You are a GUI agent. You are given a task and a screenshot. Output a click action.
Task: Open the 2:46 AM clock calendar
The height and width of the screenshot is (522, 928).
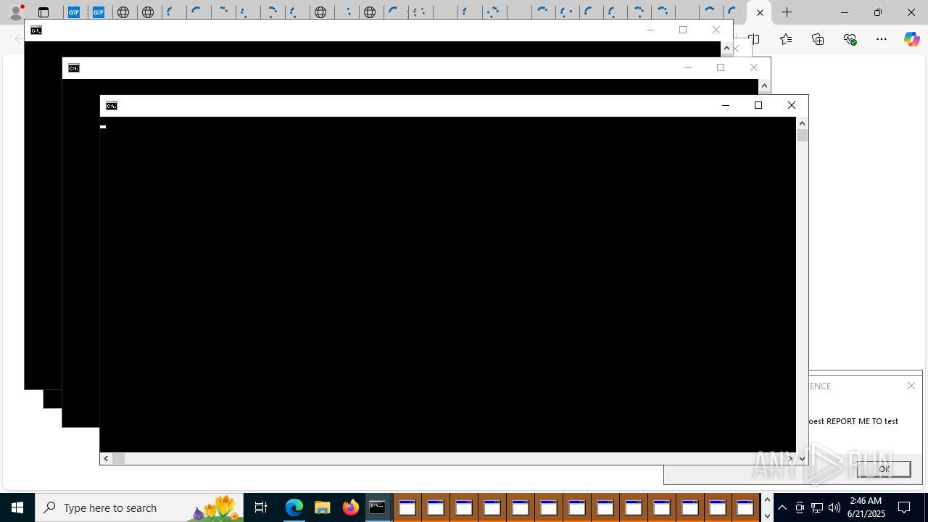[866, 507]
